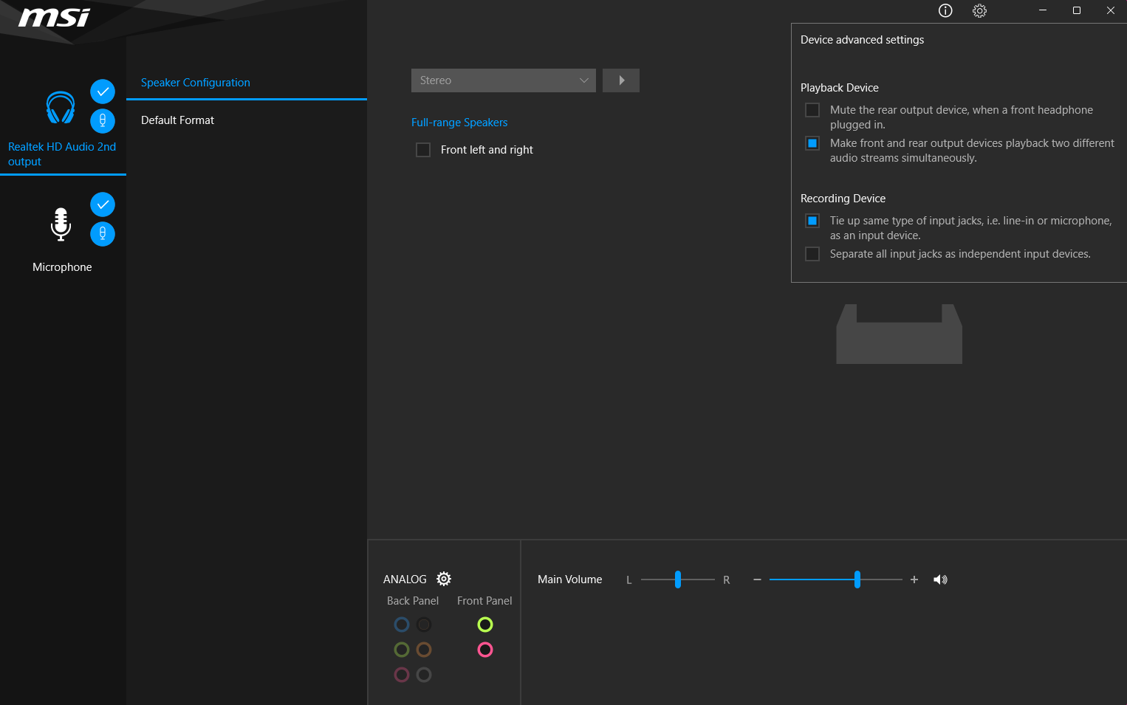Maximize the MSI audio window
The image size is (1127, 705).
click(x=1077, y=10)
